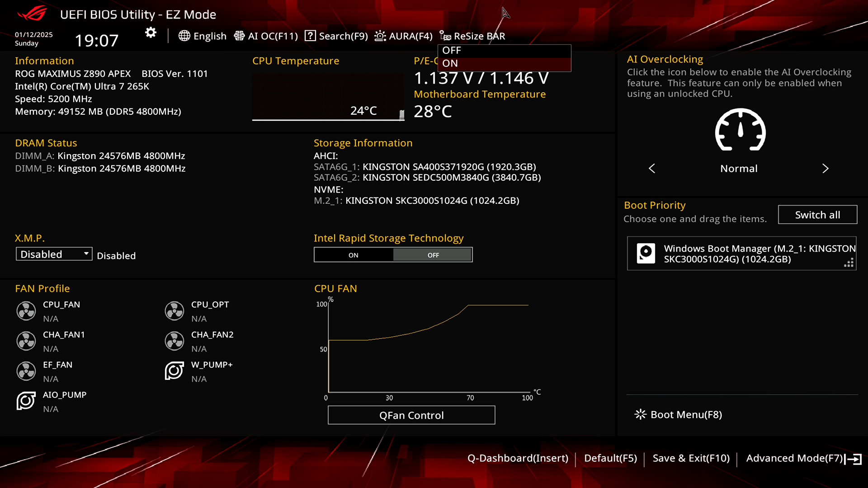Click the AIO_PUMP pump icon
Screen dimensions: 868x488
pos(26,401)
